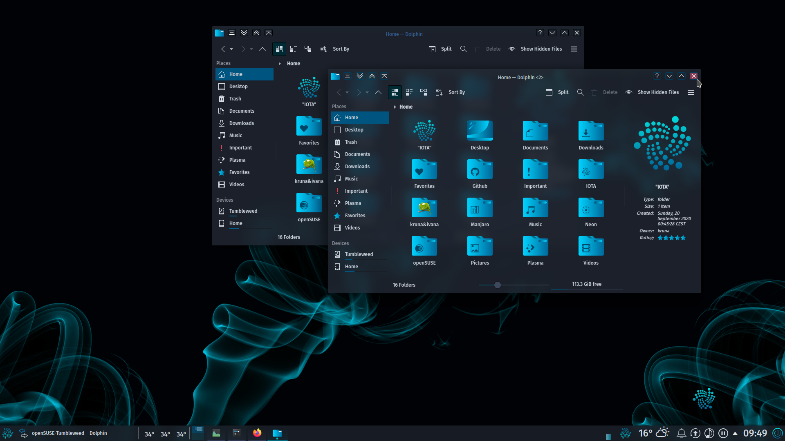The height and width of the screenshot is (441, 785).
Task: Open Sort By dropdown in back Dolphin window
Action: coord(334,49)
